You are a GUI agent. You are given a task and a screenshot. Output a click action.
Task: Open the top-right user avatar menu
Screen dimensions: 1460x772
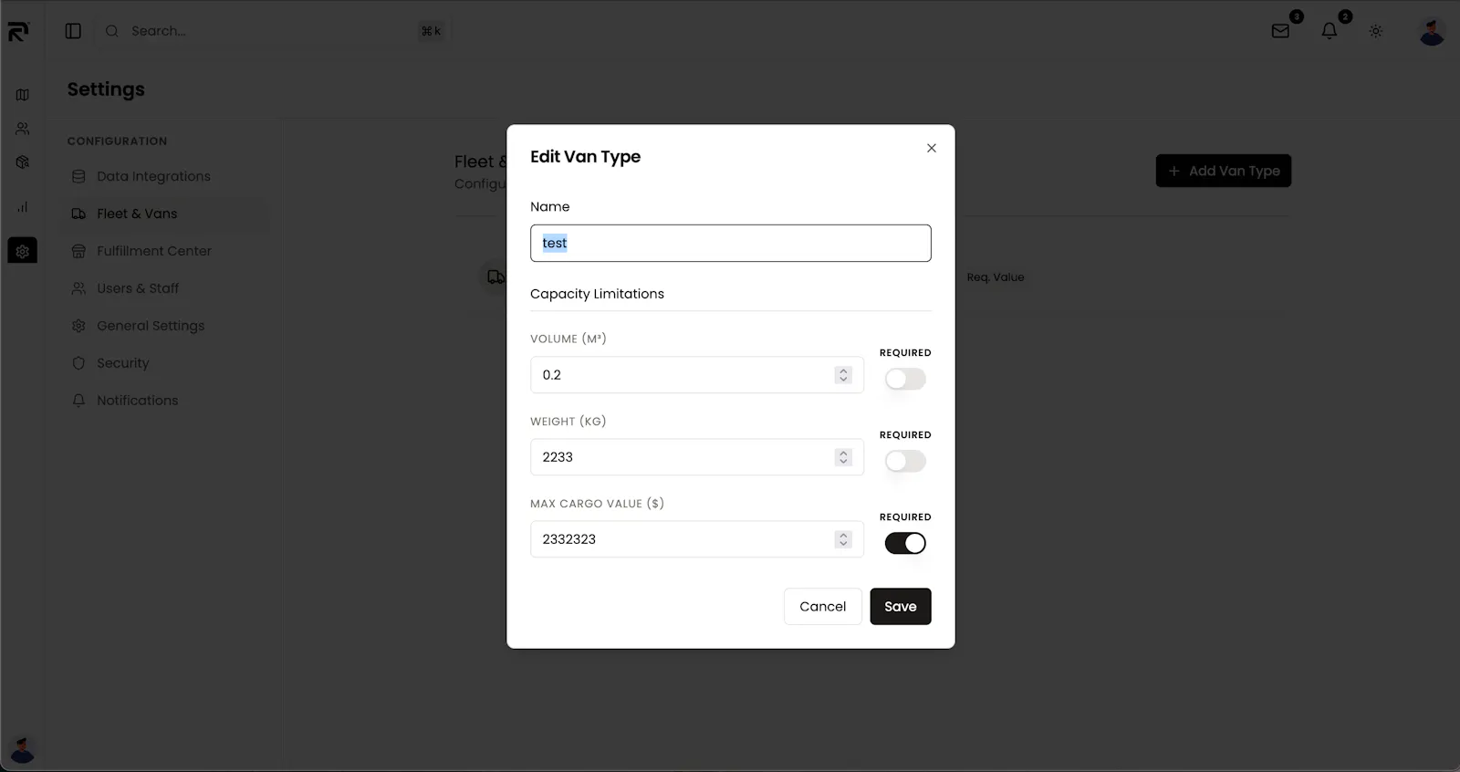click(1432, 31)
